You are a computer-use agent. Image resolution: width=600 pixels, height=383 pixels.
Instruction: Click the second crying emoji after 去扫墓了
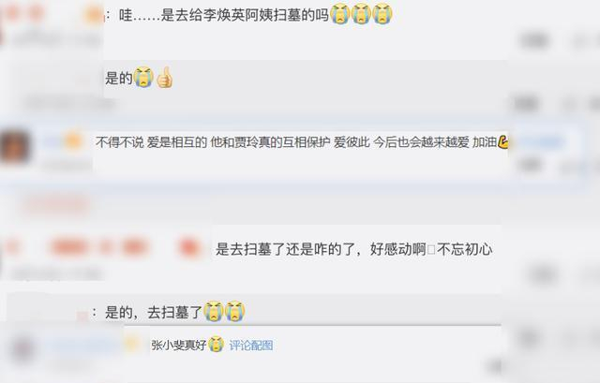[x=234, y=312]
